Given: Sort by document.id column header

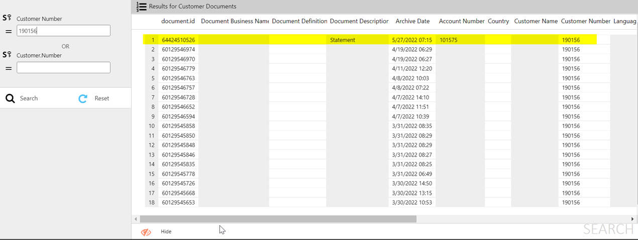Looking at the screenshot, I should [x=178, y=21].
